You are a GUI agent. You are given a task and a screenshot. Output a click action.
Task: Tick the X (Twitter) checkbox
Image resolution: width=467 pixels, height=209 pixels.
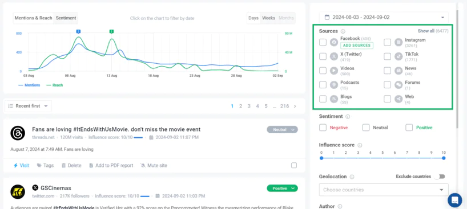coord(323,56)
